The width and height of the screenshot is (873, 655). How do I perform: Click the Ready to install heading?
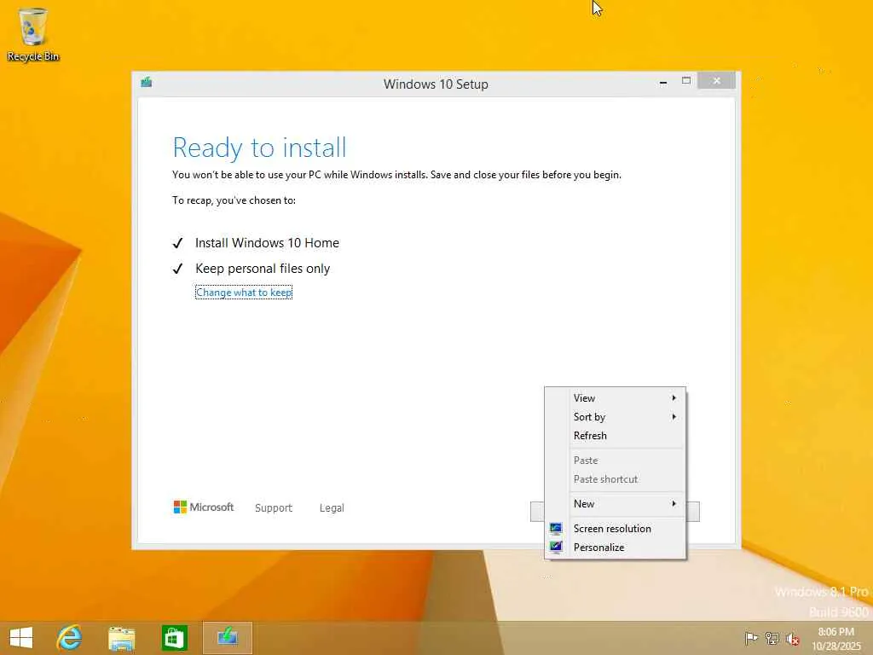tap(259, 148)
